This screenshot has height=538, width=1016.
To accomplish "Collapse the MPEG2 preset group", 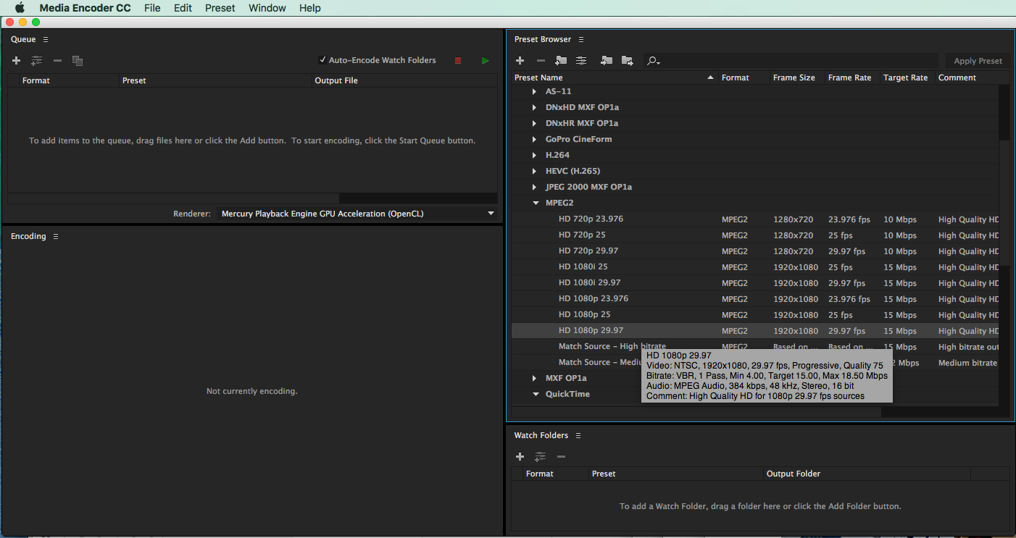I will tap(535, 203).
